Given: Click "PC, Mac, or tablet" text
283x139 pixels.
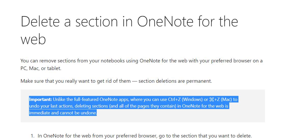Looking at the screenshot, I should 41,68.
